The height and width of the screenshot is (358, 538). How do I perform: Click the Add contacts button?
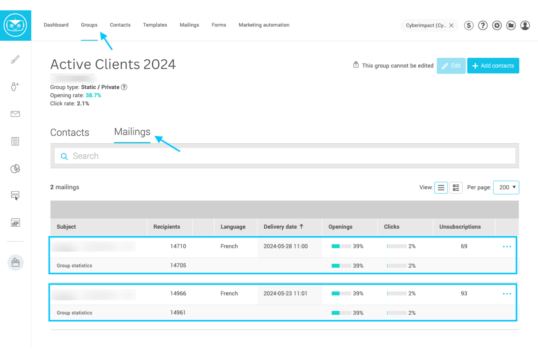[493, 66]
